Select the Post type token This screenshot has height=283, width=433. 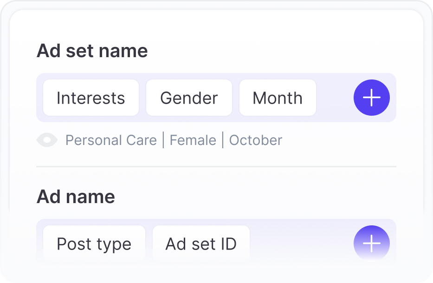(94, 244)
